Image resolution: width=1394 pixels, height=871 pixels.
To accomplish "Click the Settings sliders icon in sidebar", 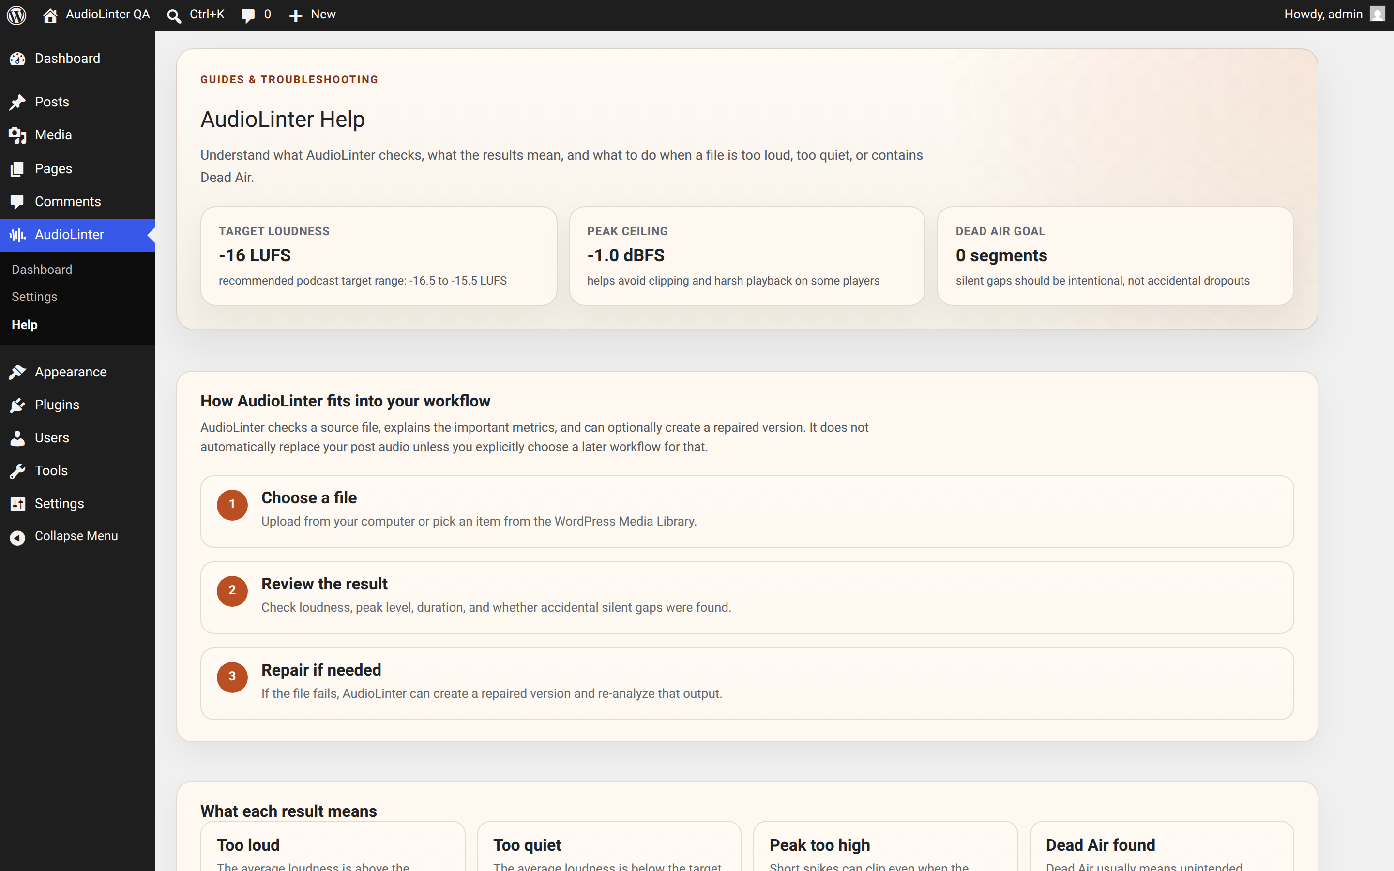I will click(x=17, y=504).
